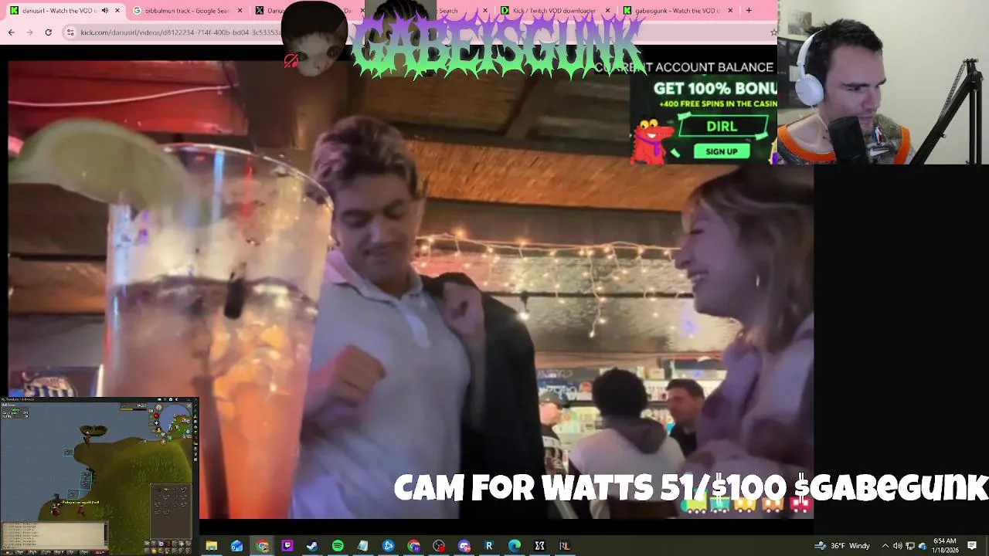Click the RuneLite chat box panel
This screenshot has width=989, height=556.
pos(53,535)
